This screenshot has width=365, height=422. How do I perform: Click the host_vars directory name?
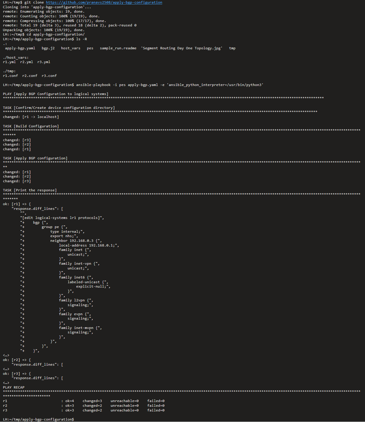click(x=71, y=48)
